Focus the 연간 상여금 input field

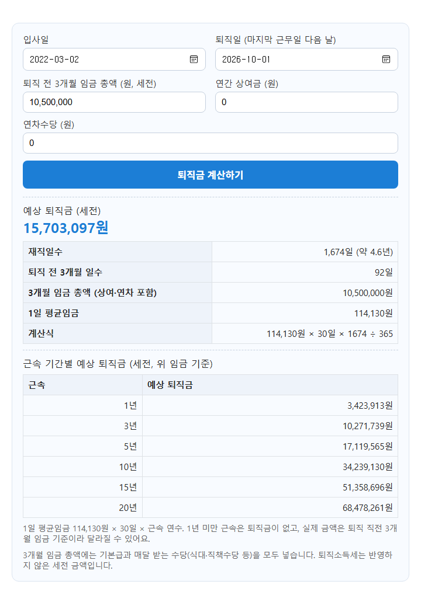point(306,102)
